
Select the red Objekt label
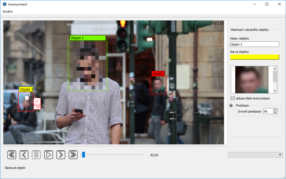click(158, 73)
